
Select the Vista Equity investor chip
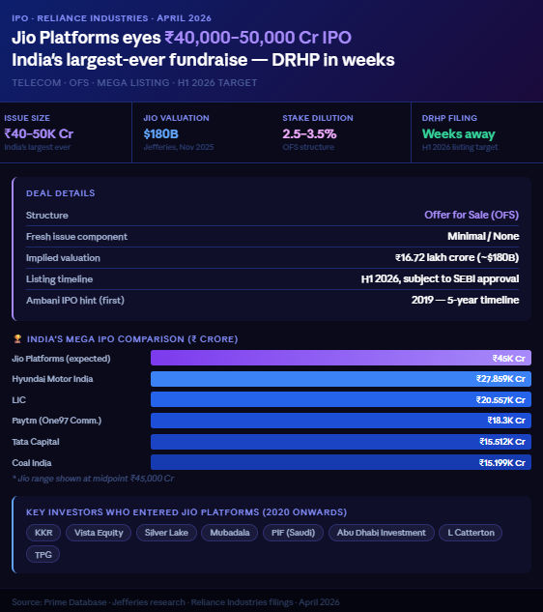[99, 533]
